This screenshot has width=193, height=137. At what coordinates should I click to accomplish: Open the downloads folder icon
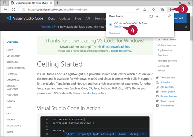151,16
